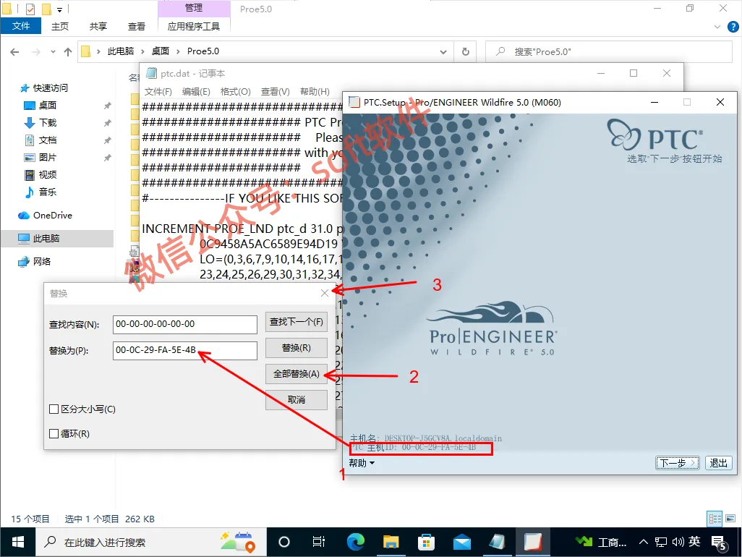Switch to PTC Setup taskbar icon
Screen dimensions: 742x557
[533, 542]
